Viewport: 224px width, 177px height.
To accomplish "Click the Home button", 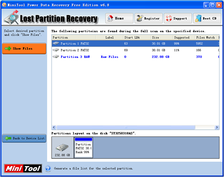I will [x=119, y=18].
